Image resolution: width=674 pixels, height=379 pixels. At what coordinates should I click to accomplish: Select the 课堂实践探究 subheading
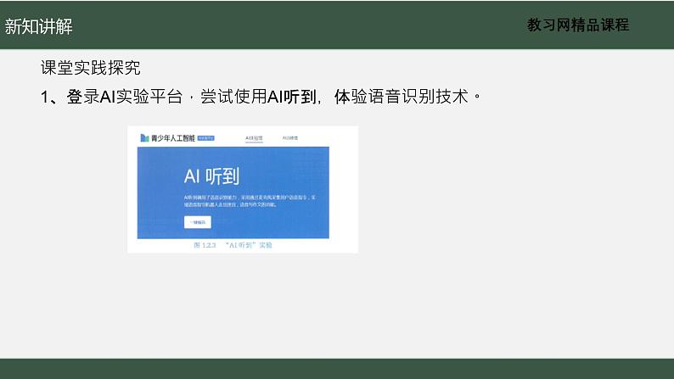click(91, 68)
